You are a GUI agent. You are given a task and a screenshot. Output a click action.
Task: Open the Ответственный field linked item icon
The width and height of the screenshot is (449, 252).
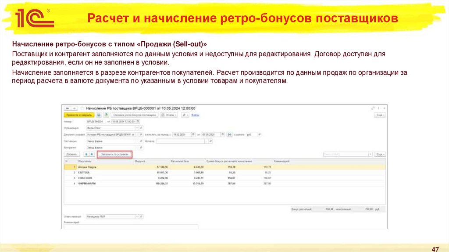[x=141, y=216]
